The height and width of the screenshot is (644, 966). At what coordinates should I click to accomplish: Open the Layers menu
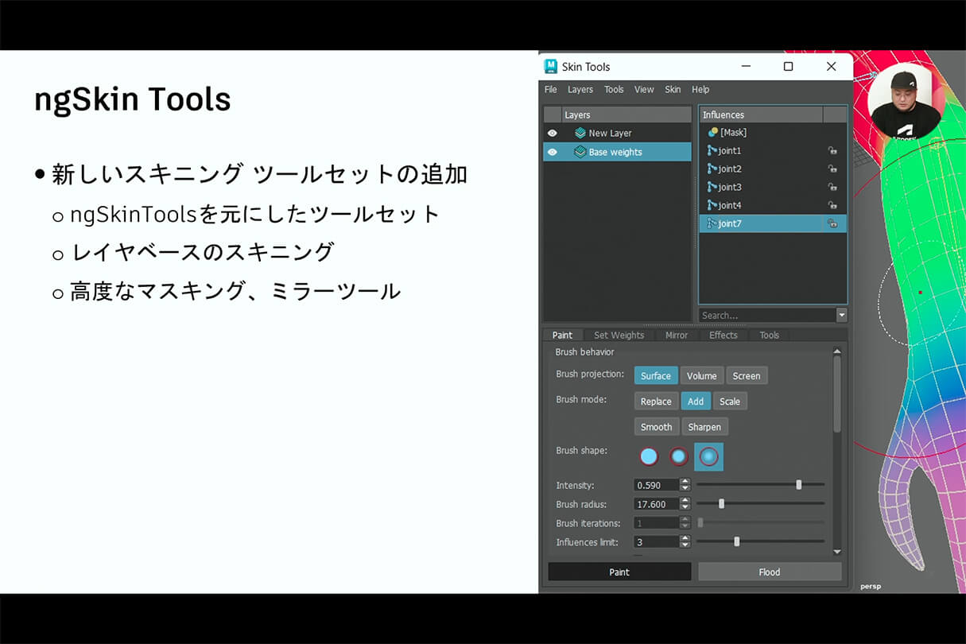pyautogui.click(x=580, y=90)
